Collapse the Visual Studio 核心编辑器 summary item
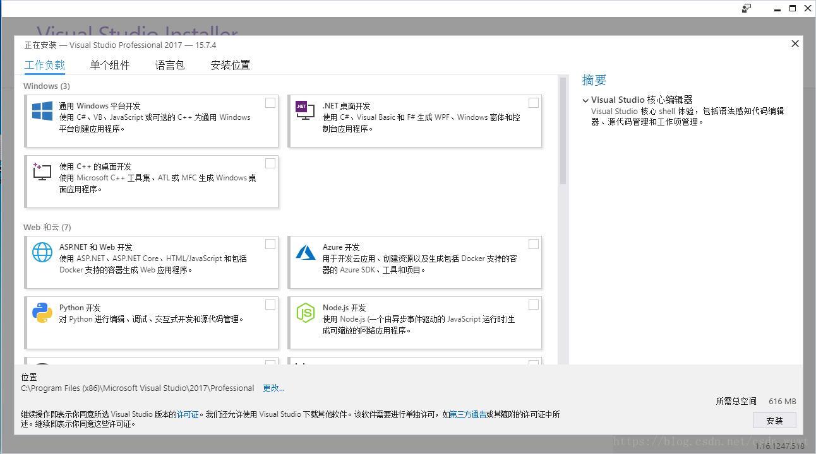The image size is (816, 454). point(585,100)
